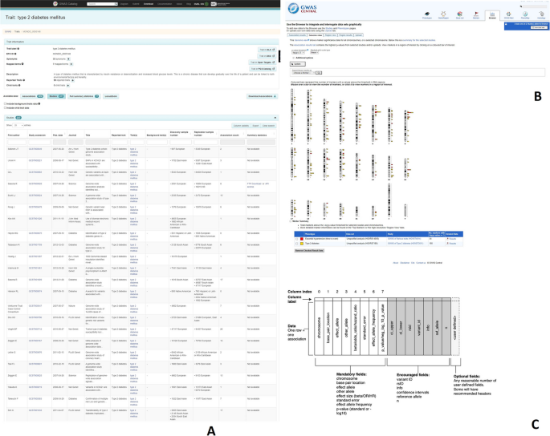Open Gene/Region icon in GWAS Central nav
550x436 pixels.
(x=443, y=14)
